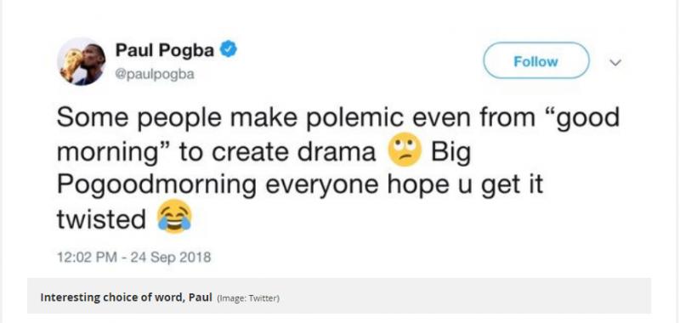Click the "Image: Twitter" credit text

point(248,298)
